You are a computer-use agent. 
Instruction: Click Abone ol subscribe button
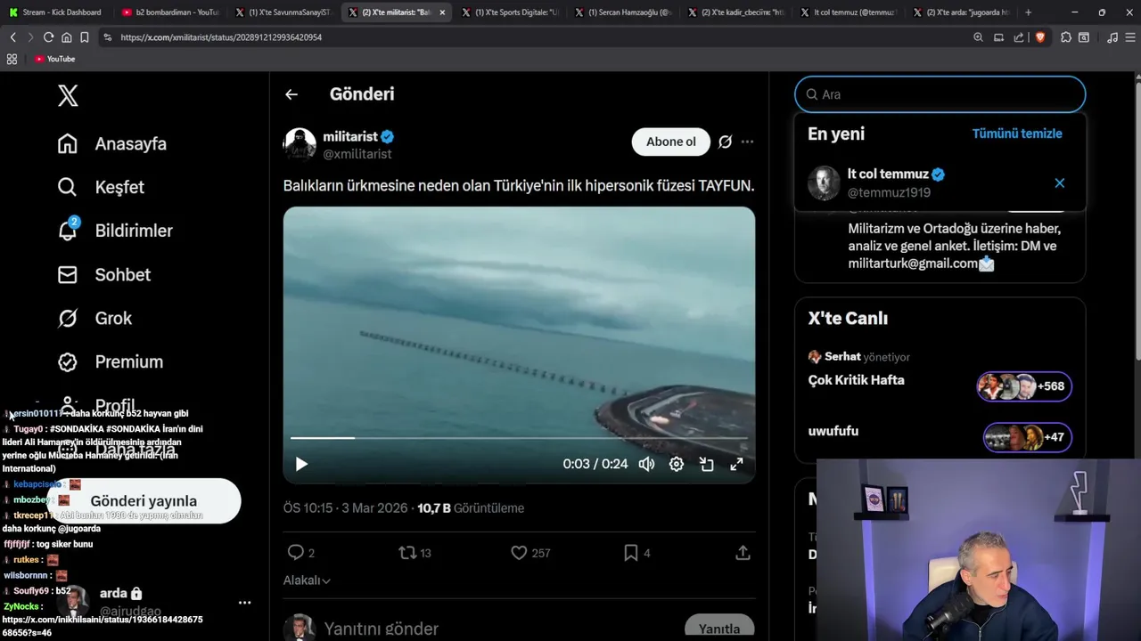click(671, 142)
